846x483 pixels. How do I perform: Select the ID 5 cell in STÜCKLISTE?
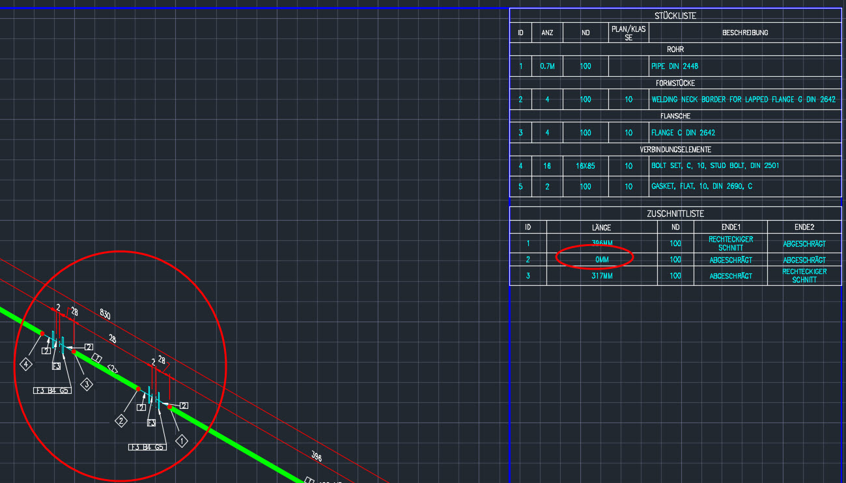click(x=520, y=186)
